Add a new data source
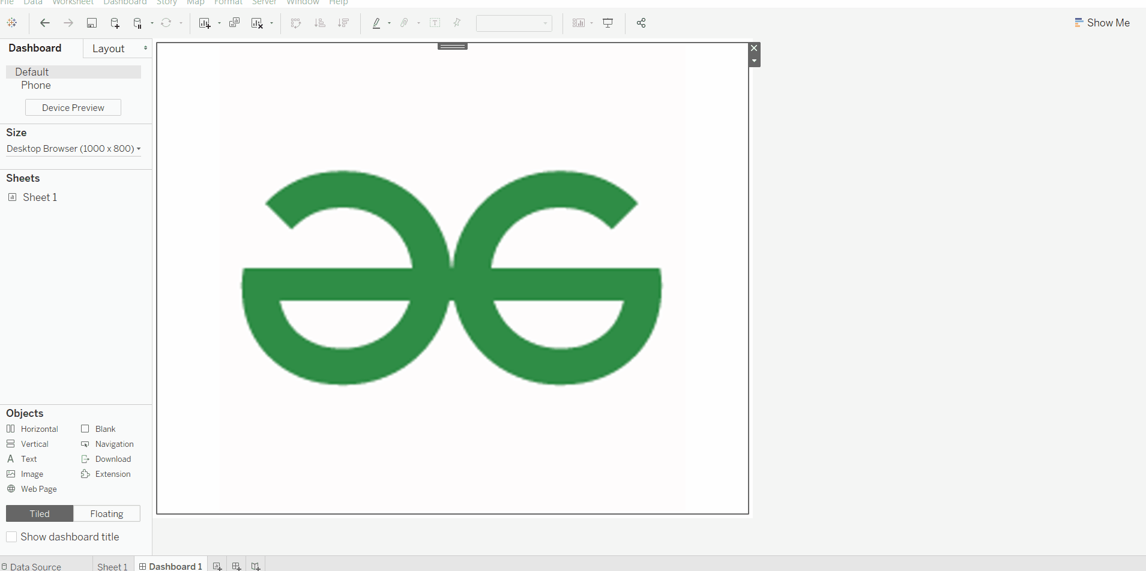The height and width of the screenshot is (571, 1146). [115, 23]
